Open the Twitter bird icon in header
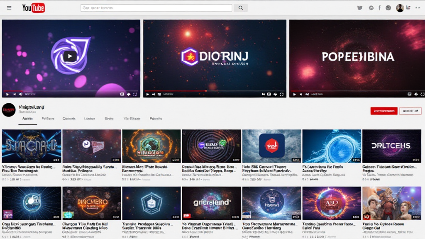This screenshot has height=239, width=425. click(360, 8)
